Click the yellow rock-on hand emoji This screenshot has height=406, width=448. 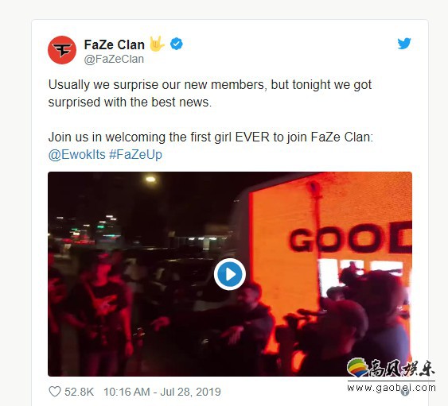tap(157, 44)
